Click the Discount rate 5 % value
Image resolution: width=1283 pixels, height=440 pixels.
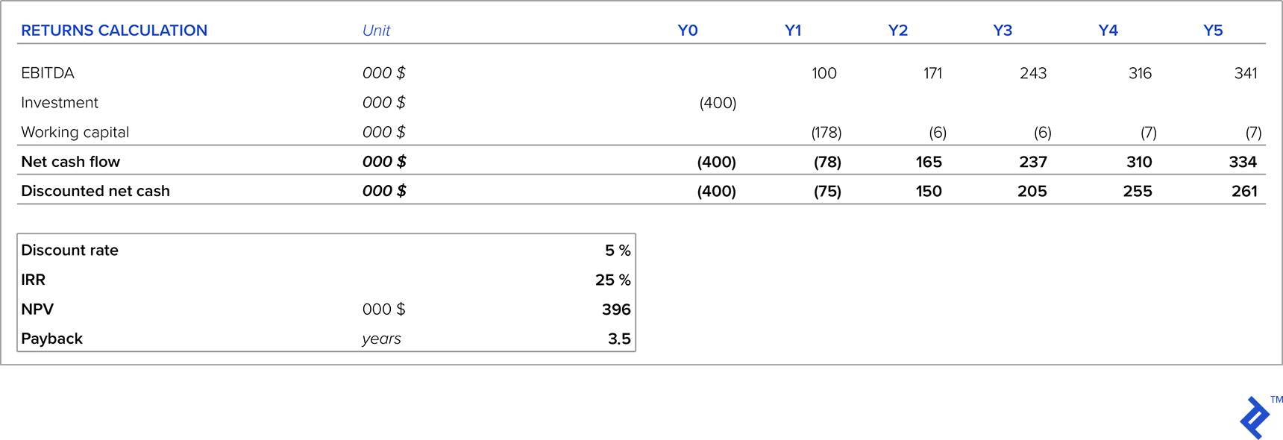click(617, 251)
